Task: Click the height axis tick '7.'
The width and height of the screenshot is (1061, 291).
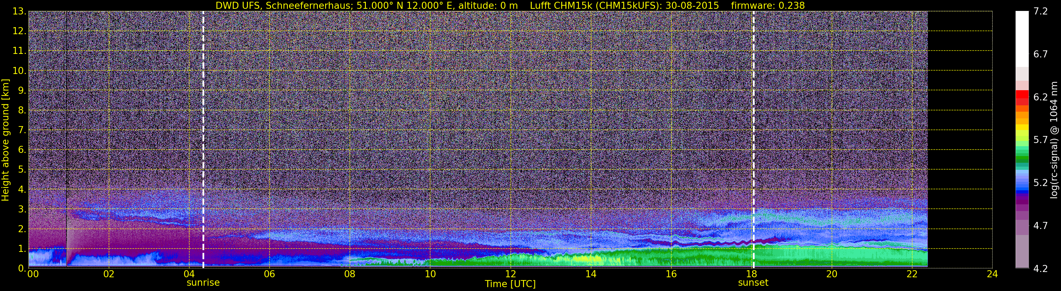Action: click(22, 130)
